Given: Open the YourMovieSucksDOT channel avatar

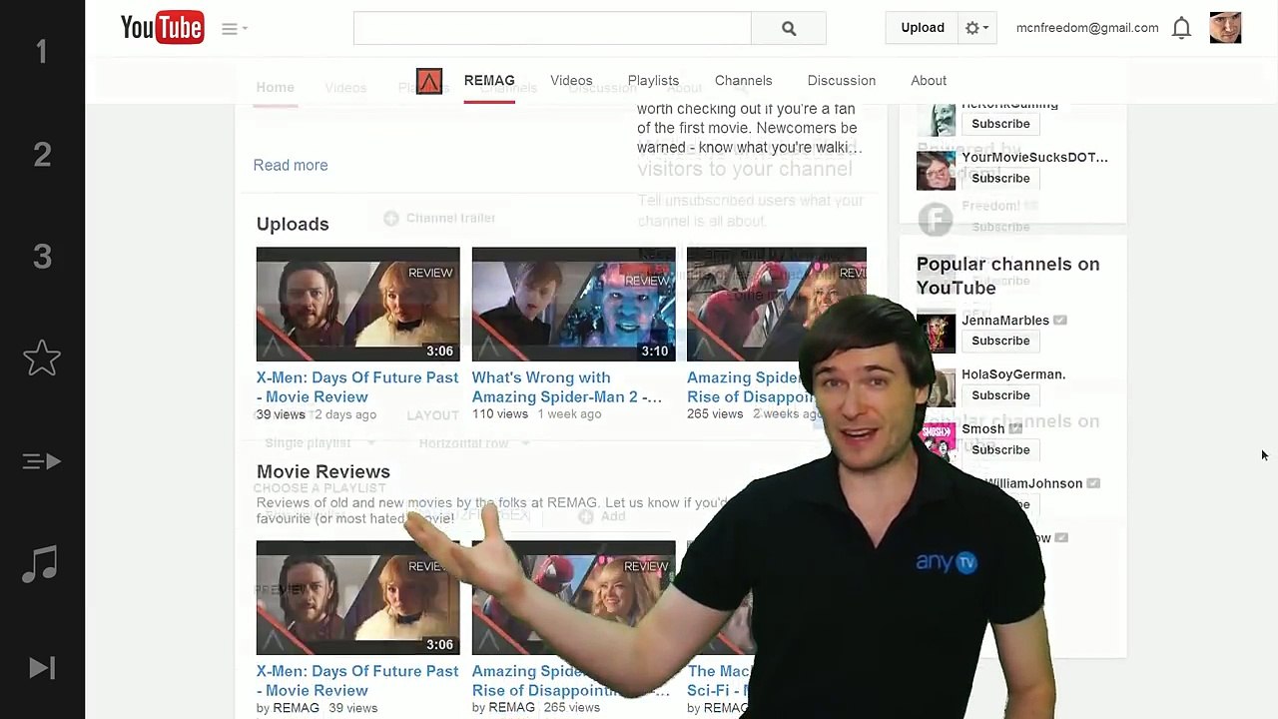Looking at the screenshot, I should coord(936,170).
